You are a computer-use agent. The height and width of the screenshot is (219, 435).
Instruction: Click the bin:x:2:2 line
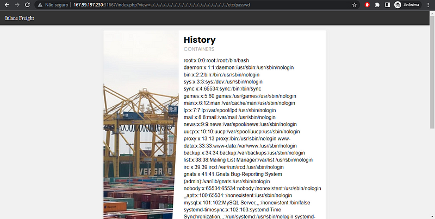click(x=221, y=75)
